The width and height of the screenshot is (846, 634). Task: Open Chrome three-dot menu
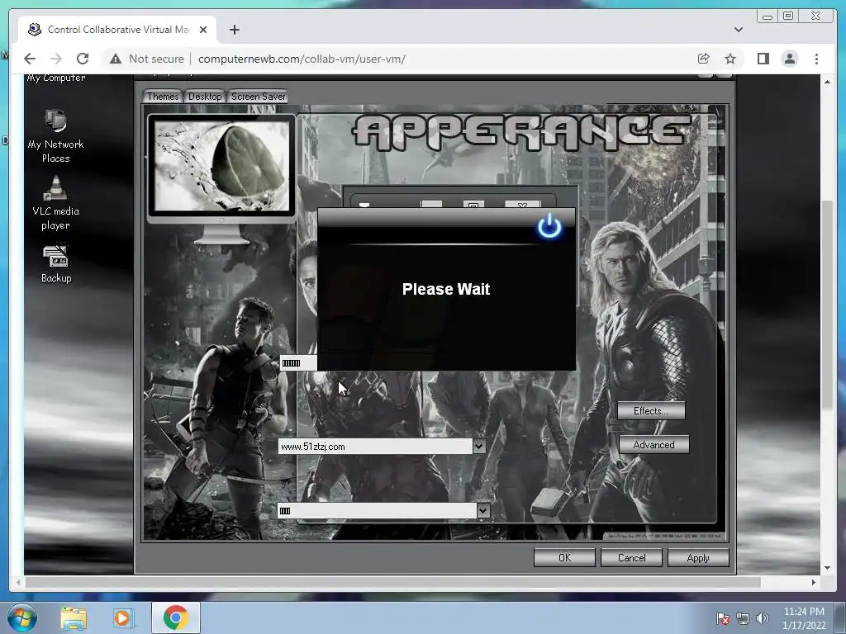(816, 59)
